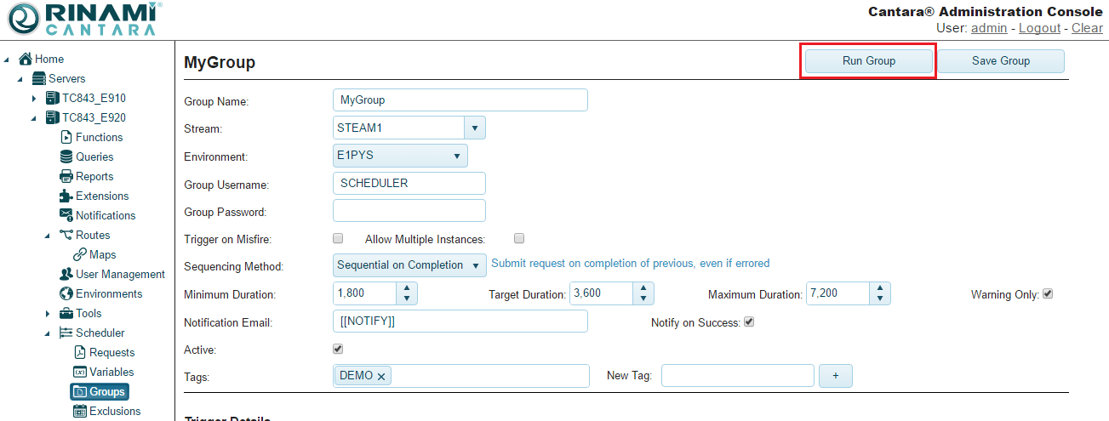Viewport: 1109px width, 421px height.
Task: Open the Stream dropdown
Action: [x=474, y=128]
